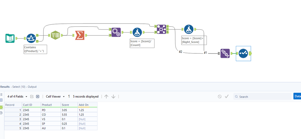301x139 pixels.
Task: Click the results list view sidebar icon
Action: click(x=1, y=95)
